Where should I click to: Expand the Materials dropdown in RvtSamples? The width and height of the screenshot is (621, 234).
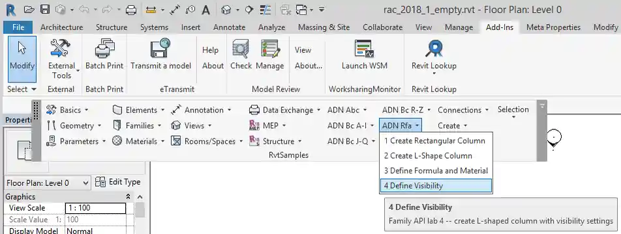[138, 141]
